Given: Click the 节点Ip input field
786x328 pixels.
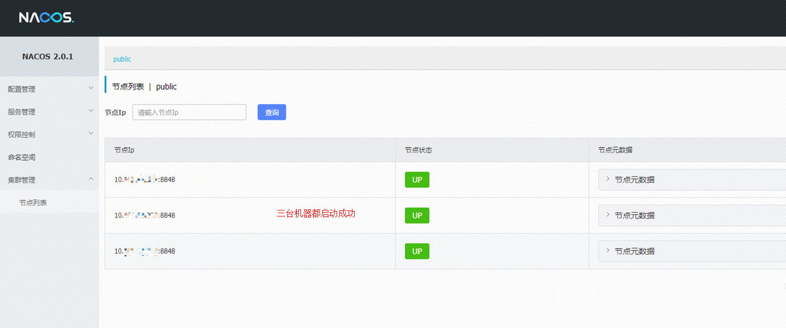Looking at the screenshot, I should [x=189, y=112].
